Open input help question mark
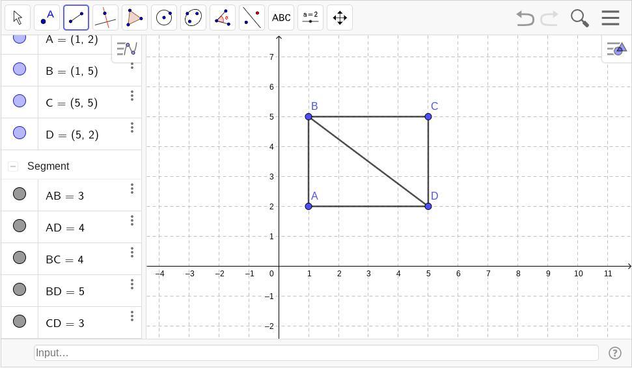This screenshot has width=632, height=368. coord(614,352)
